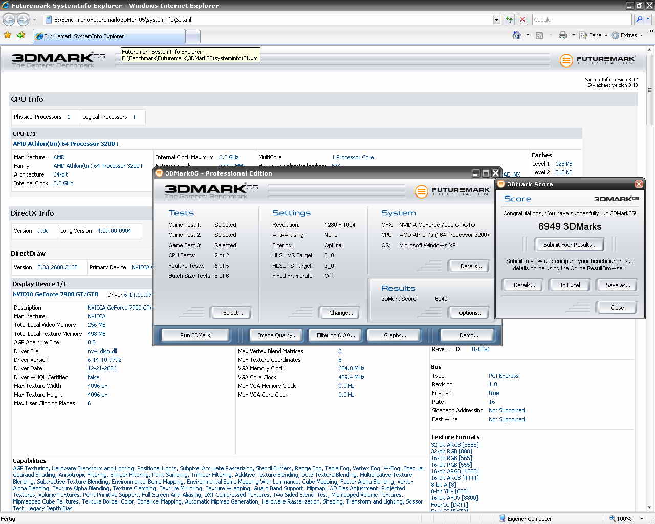Click the nv4_disp.dll driver file value

click(x=102, y=351)
